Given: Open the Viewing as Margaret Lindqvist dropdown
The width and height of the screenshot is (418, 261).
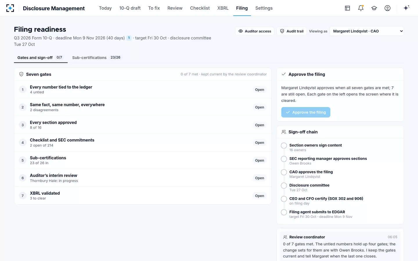Looking at the screenshot, I should pos(367,31).
